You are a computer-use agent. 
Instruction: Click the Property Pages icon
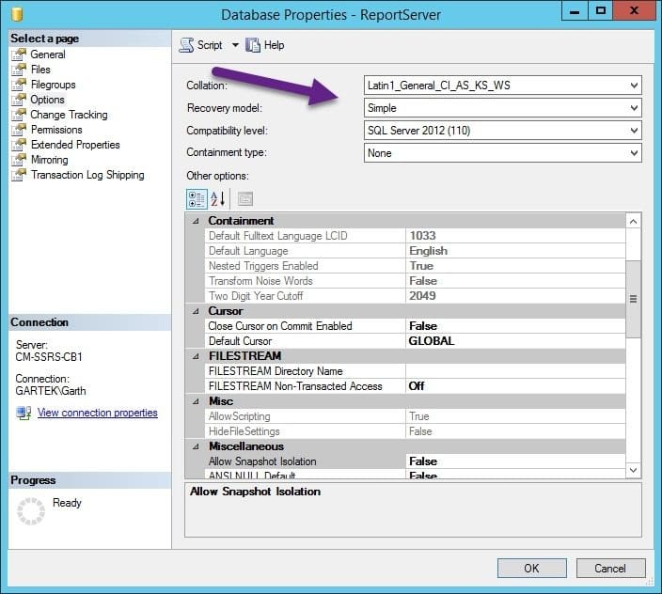click(x=245, y=199)
